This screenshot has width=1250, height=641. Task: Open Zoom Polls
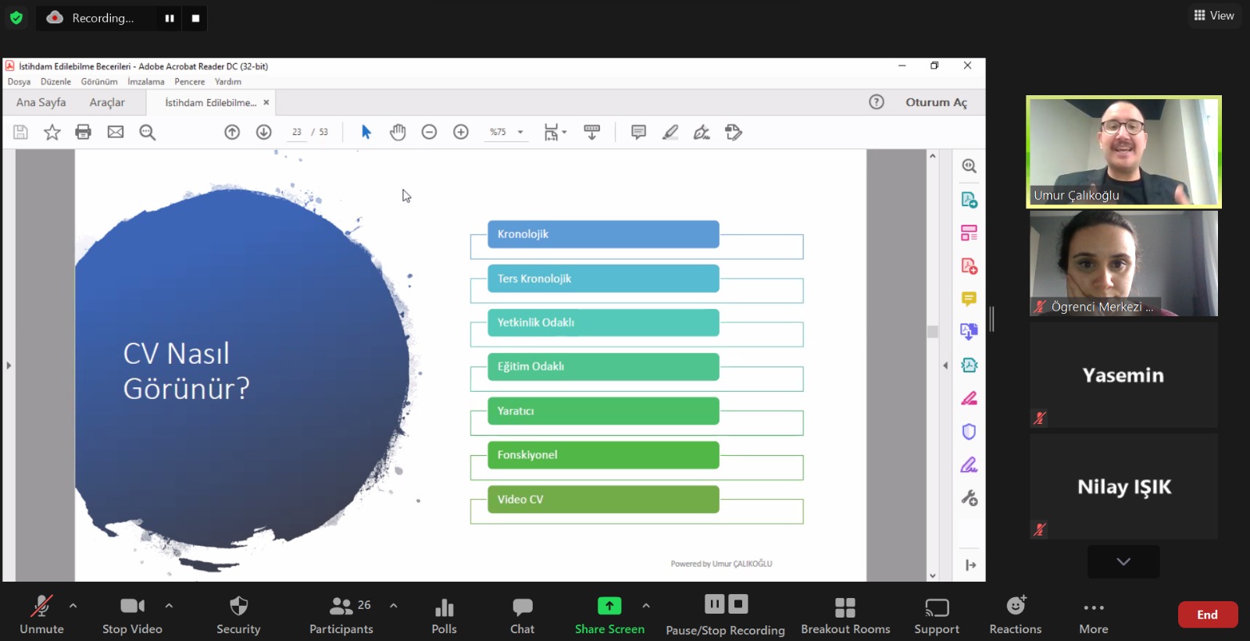click(444, 615)
